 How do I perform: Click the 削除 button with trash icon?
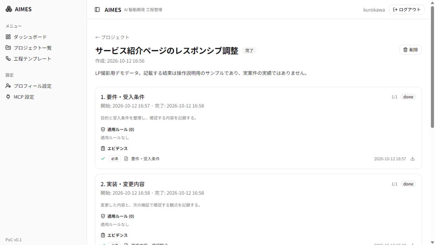pos(410,50)
